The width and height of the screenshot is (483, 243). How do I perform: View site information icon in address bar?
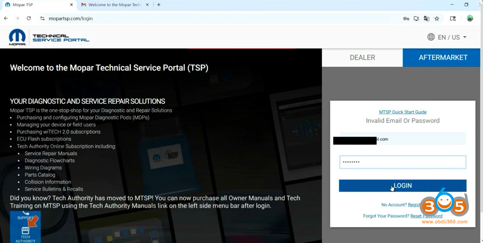pos(42,18)
